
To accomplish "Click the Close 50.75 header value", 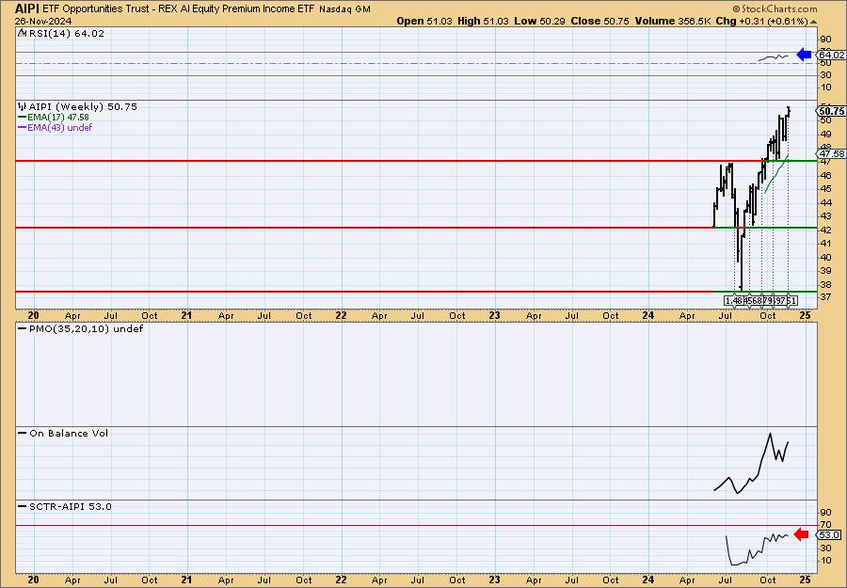I will pos(600,21).
